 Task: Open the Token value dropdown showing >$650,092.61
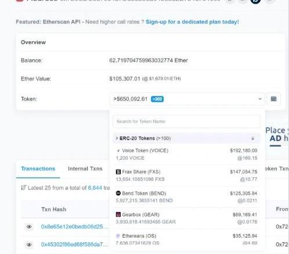click(187, 99)
